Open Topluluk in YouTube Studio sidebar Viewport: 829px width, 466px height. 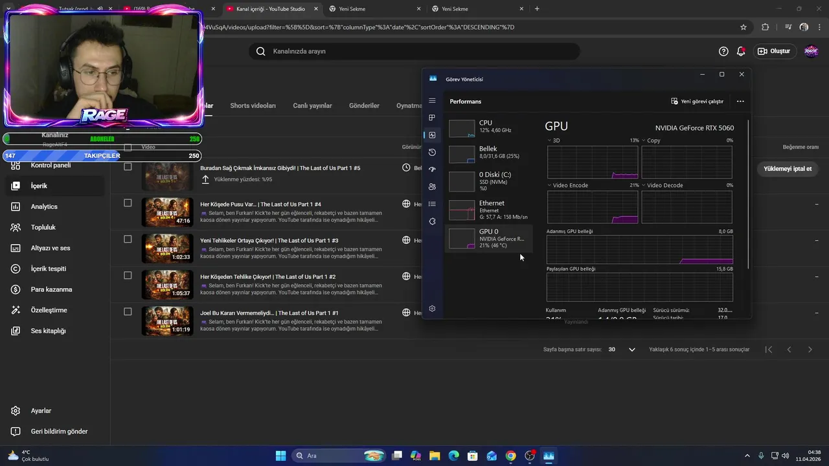point(55,227)
